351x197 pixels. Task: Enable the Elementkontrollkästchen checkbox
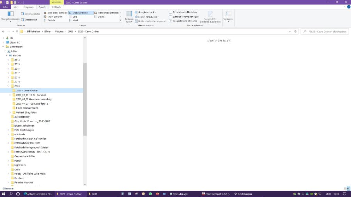[x=170, y=12]
